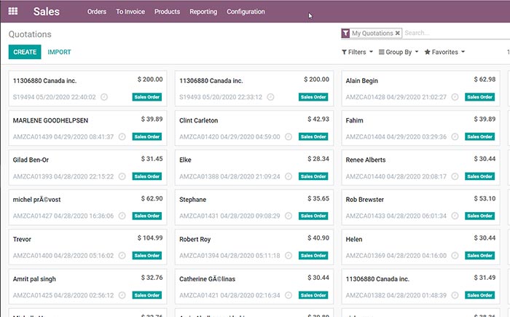
Task: Expand the Filters dropdown
Action: click(357, 52)
